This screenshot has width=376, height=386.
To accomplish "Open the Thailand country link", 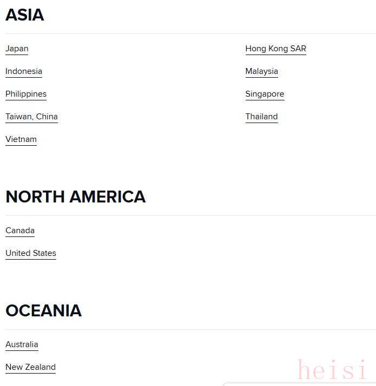I will tap(261, 117).
